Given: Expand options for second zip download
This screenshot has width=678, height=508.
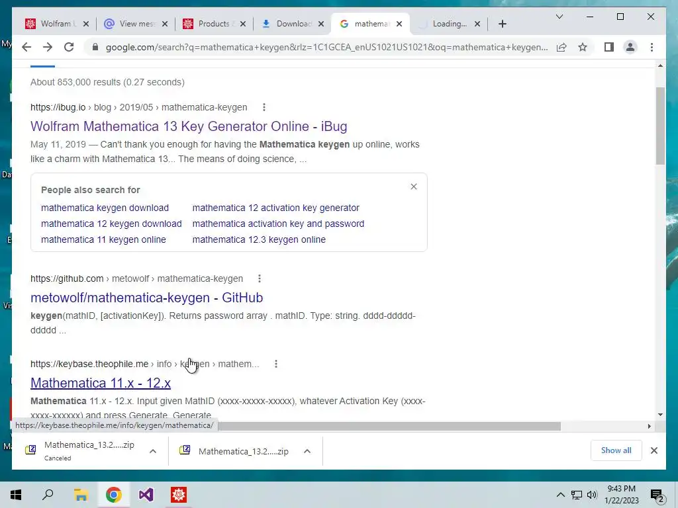Looking at the screenshot, I should coord(307,451).
